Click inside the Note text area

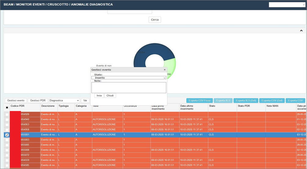click(x=128, y=87)
